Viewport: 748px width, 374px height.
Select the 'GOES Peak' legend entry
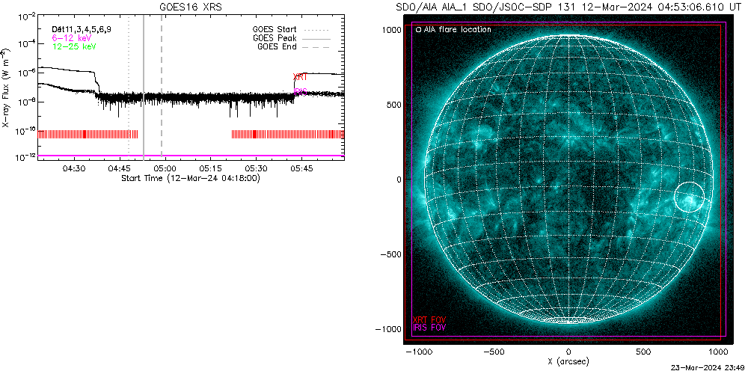click(x=275, y=37)
